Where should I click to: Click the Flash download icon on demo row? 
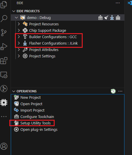[112, 17]
